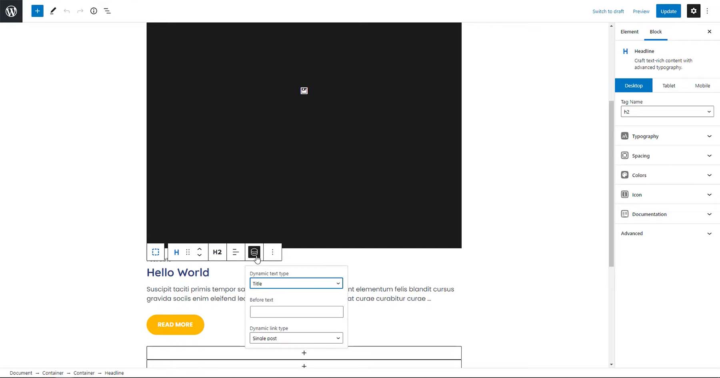Open headline alignment options in block toolbar
The height and width of the screenshot is (378, 720).
(235, 252)
